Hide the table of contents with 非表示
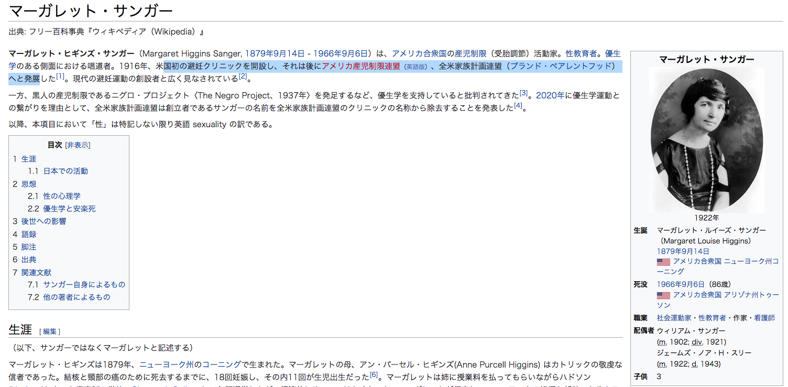 click(x=78, y=145)
